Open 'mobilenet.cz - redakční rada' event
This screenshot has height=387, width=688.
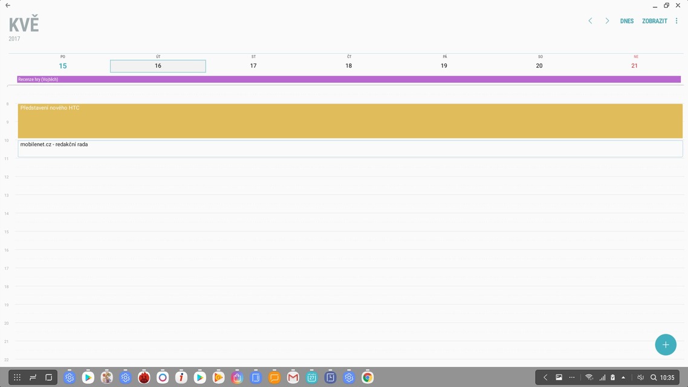pyautogui.click(x=350, y=149)
